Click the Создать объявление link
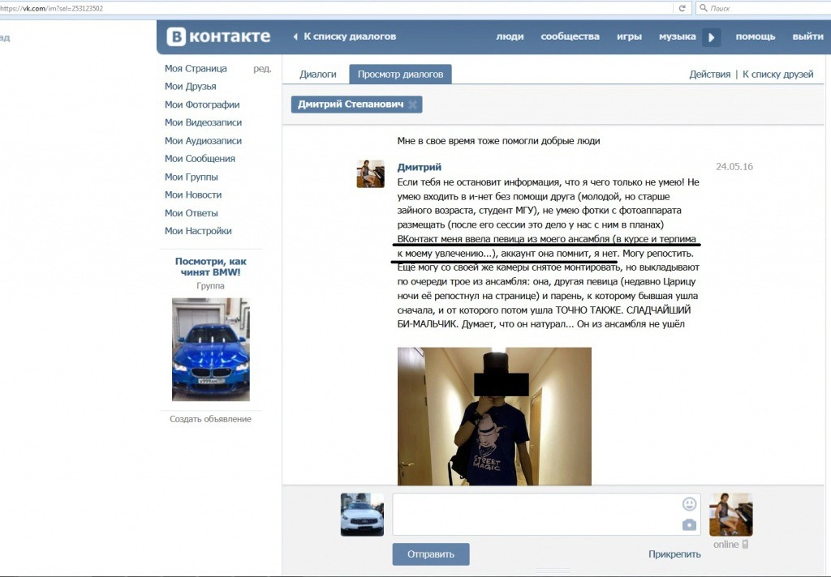The image size is (831, 577). click(x=210, y=419)
